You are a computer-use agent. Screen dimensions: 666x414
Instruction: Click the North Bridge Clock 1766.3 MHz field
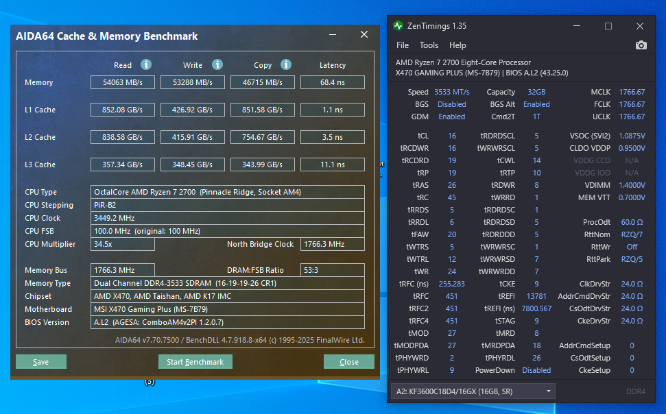tap(333, 244)
